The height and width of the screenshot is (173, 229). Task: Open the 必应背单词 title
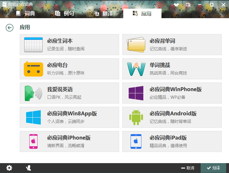click(x=162, y=41)
